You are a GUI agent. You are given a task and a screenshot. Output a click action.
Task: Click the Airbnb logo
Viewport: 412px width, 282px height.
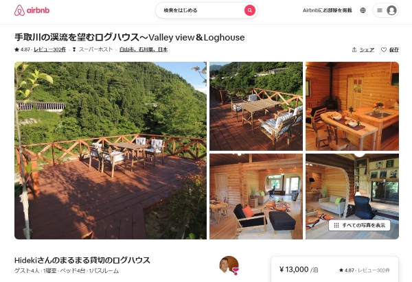point(32,10)
